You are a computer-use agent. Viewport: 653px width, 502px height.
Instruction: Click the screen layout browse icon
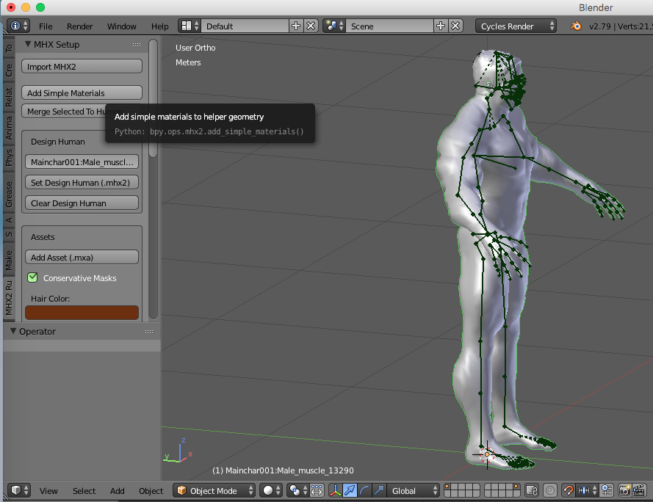click(x=190, y=26)
